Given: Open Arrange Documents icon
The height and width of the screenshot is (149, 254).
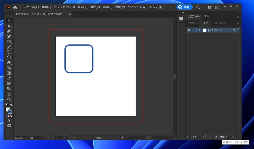Looking at the screenshot, I should (210, 7).
